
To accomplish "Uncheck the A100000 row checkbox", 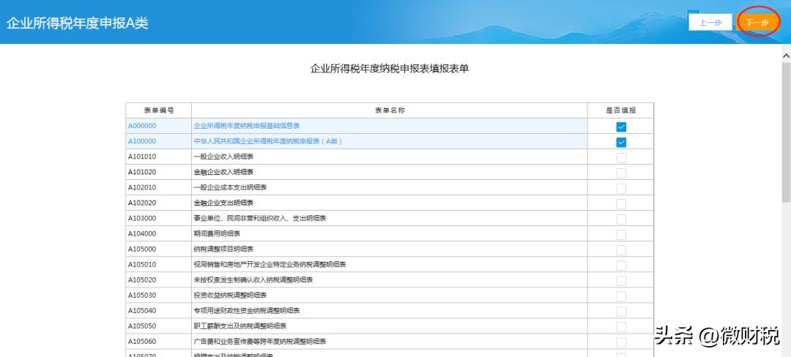I will coord(621,143).
